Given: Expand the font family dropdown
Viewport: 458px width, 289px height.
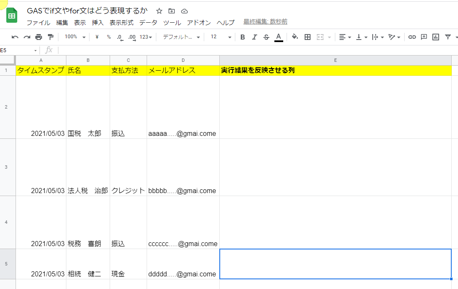Looking at the screenshot, I should [181, 37].
